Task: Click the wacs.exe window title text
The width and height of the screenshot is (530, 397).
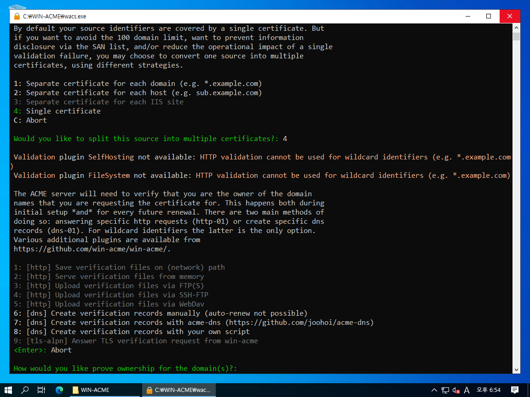Action: click(x=54, y=16)
